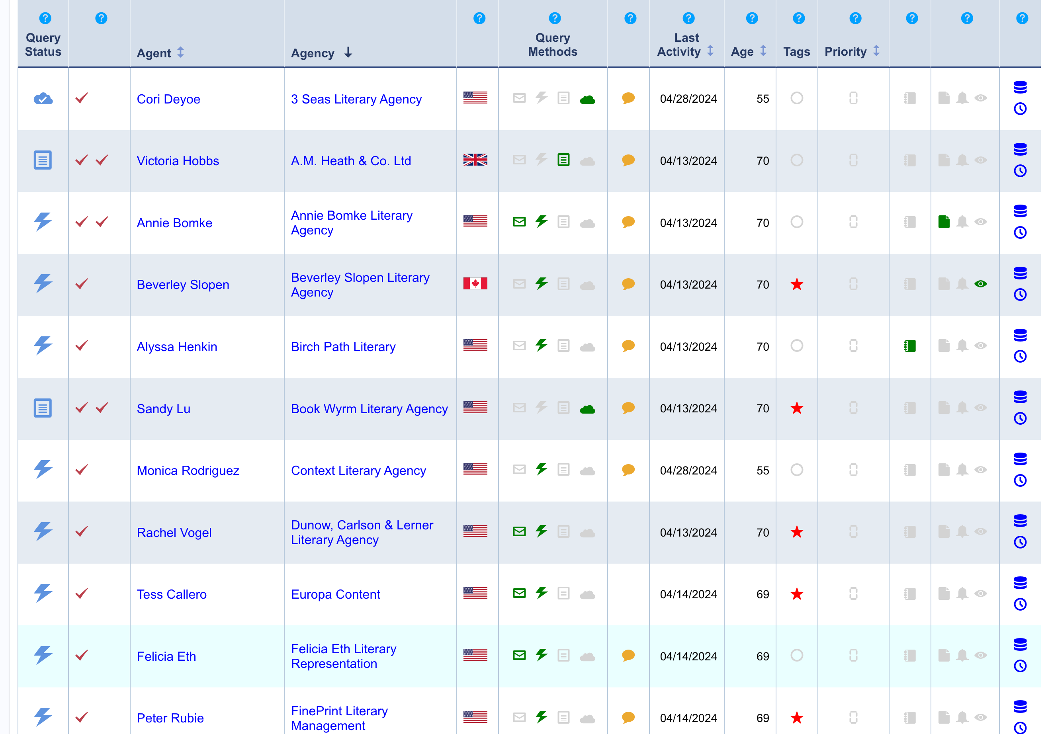1048x734 pixels.
Task: Click the USA flag for Felicia Eth
Action: (475, 655)
